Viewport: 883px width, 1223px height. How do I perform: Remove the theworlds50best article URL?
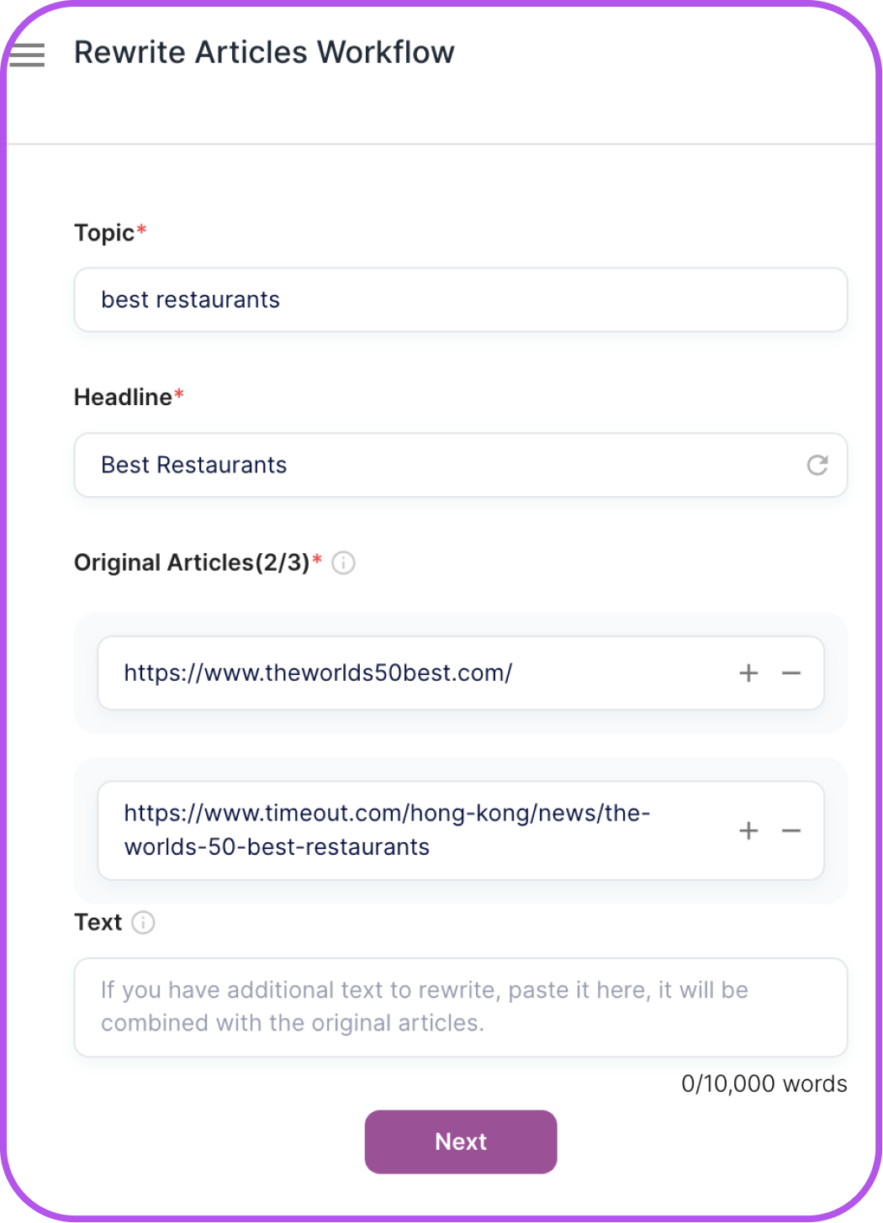tap(790, 672)
